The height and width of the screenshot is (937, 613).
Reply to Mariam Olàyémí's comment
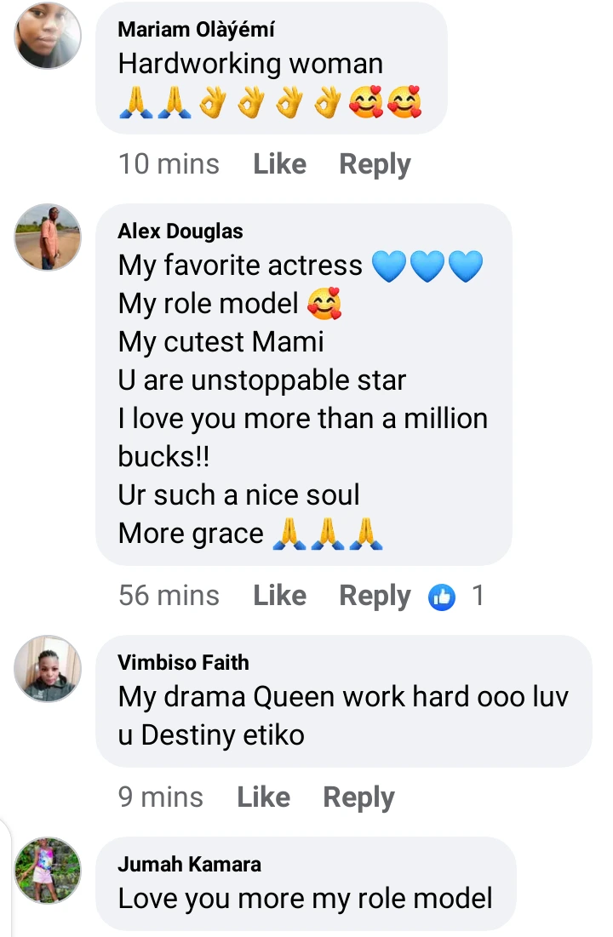[375, 164]
